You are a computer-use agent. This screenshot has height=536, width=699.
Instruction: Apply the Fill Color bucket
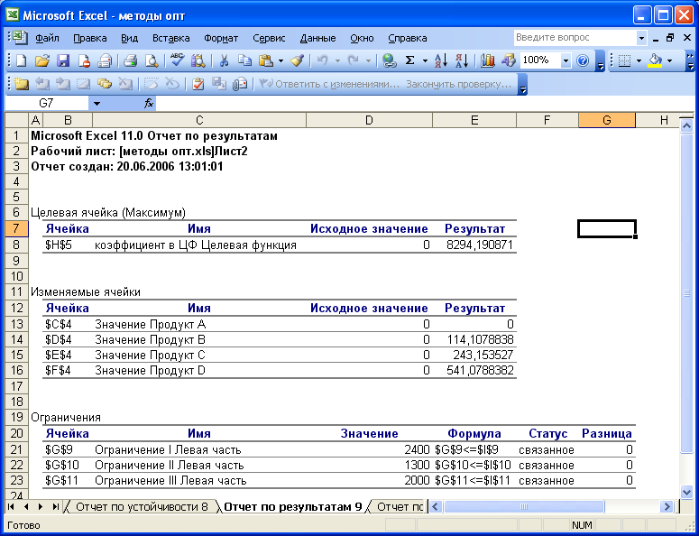pyautogui.click(x=656, y=60)
